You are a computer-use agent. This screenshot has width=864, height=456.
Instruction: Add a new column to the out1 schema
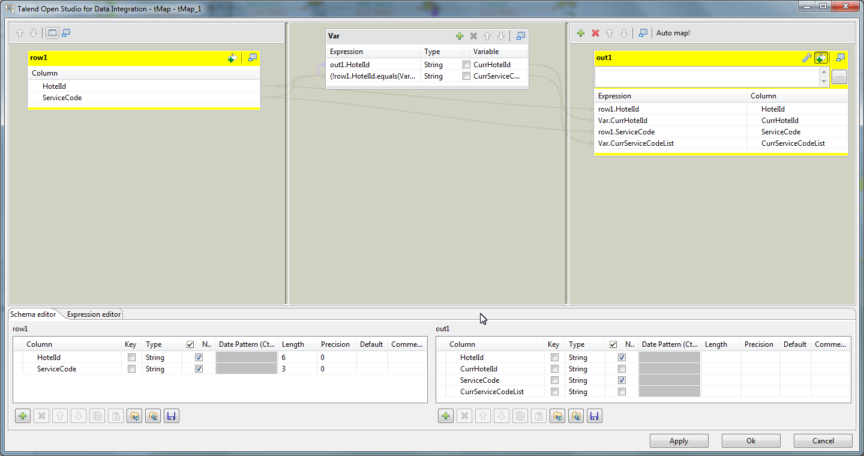click(x=445, y=415)
